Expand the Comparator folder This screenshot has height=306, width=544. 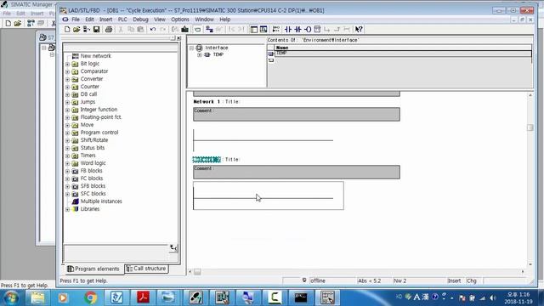67,71
